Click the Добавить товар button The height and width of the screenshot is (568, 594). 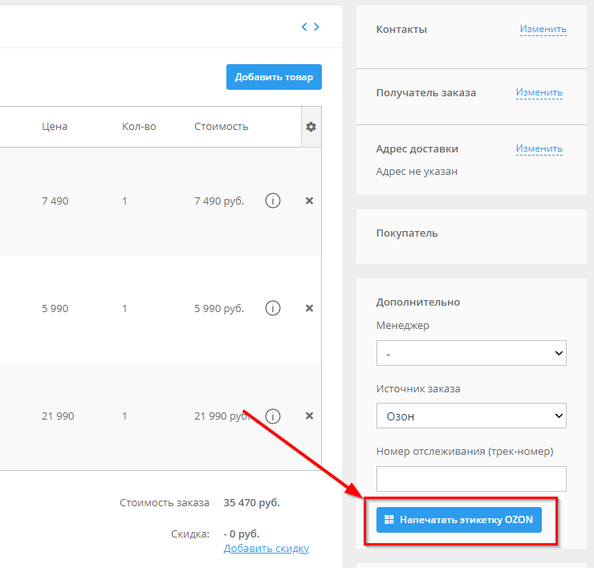tap(274, 77)
